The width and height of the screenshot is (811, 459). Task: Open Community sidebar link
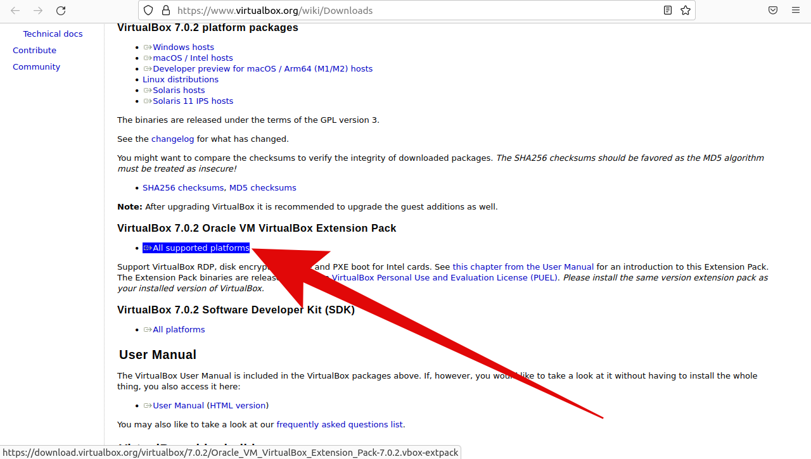pyautogui.click(x=36, y=66)
